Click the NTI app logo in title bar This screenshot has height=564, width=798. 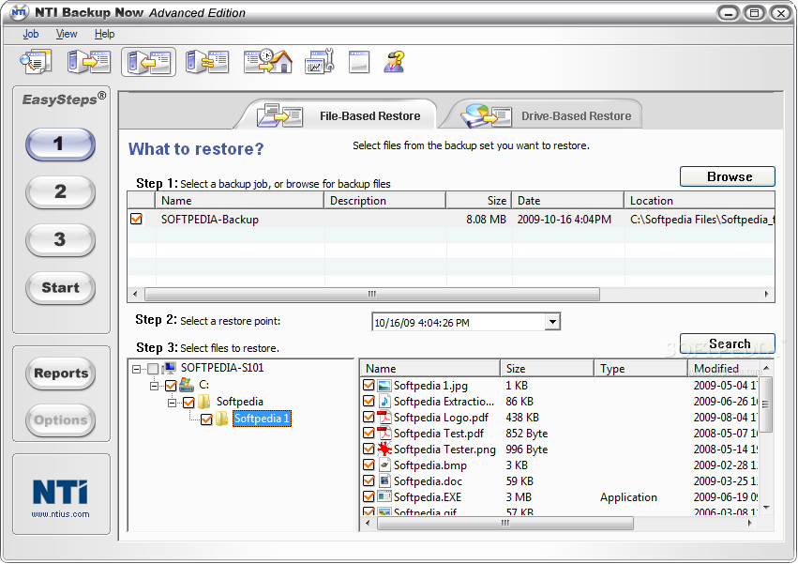(x=19, y=11)
